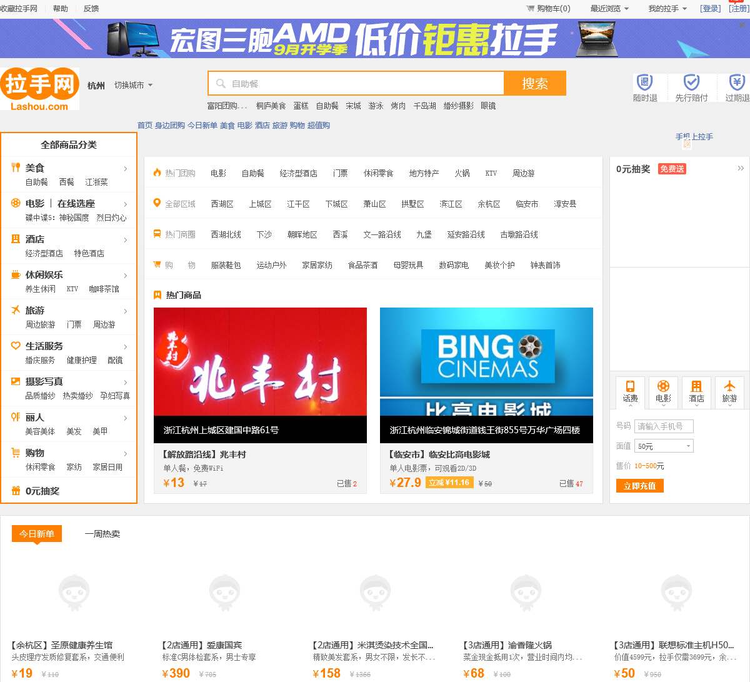This screenshot has width=750, height=682.
Task: Click the 休闲娱乐 coffee cup icon
Action: [x=16, y=274]
